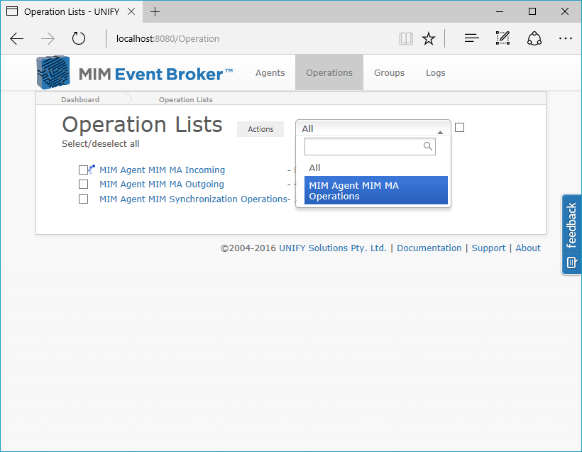The image size is (582, 452).
Task: Check the MIM Agent MIM MA Incoming checkbox
Action: coord(83,170)
